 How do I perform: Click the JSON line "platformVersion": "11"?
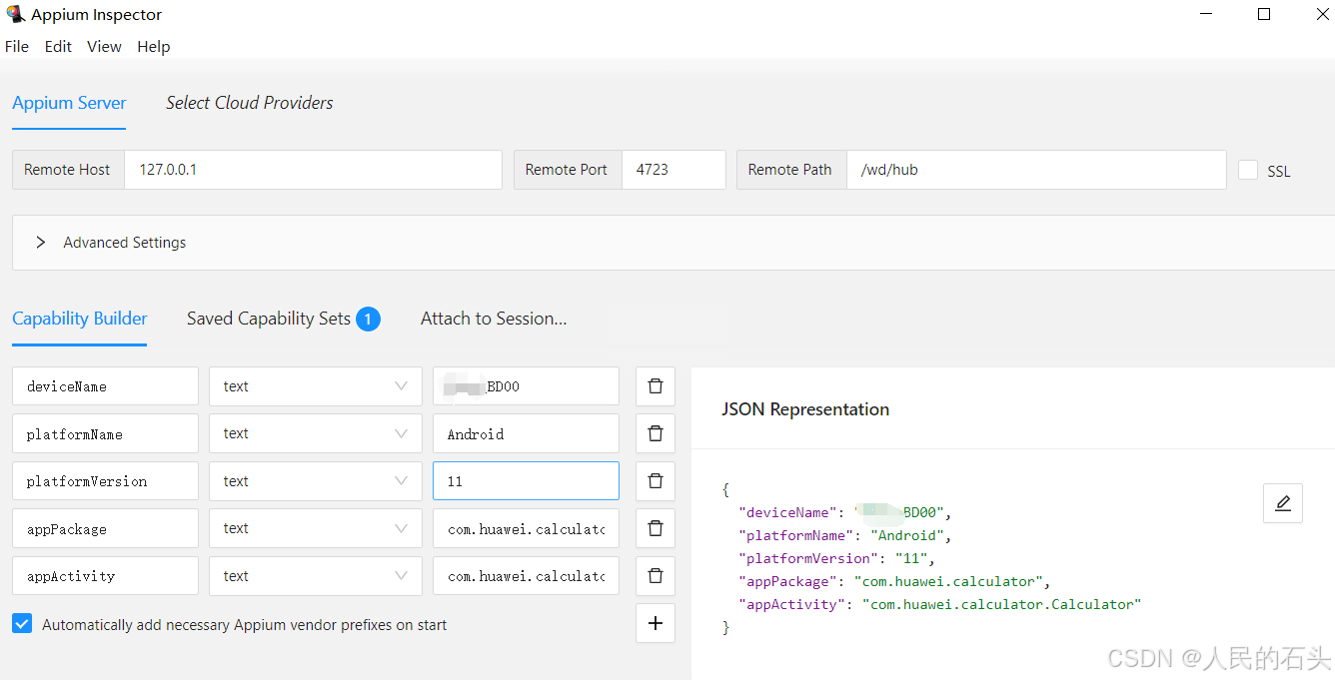(x=836, y=558)
